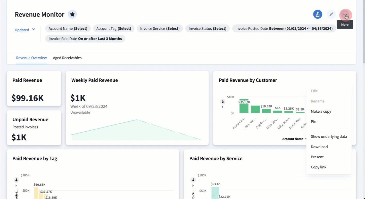Click Copy link in the menu

point(318,167)
